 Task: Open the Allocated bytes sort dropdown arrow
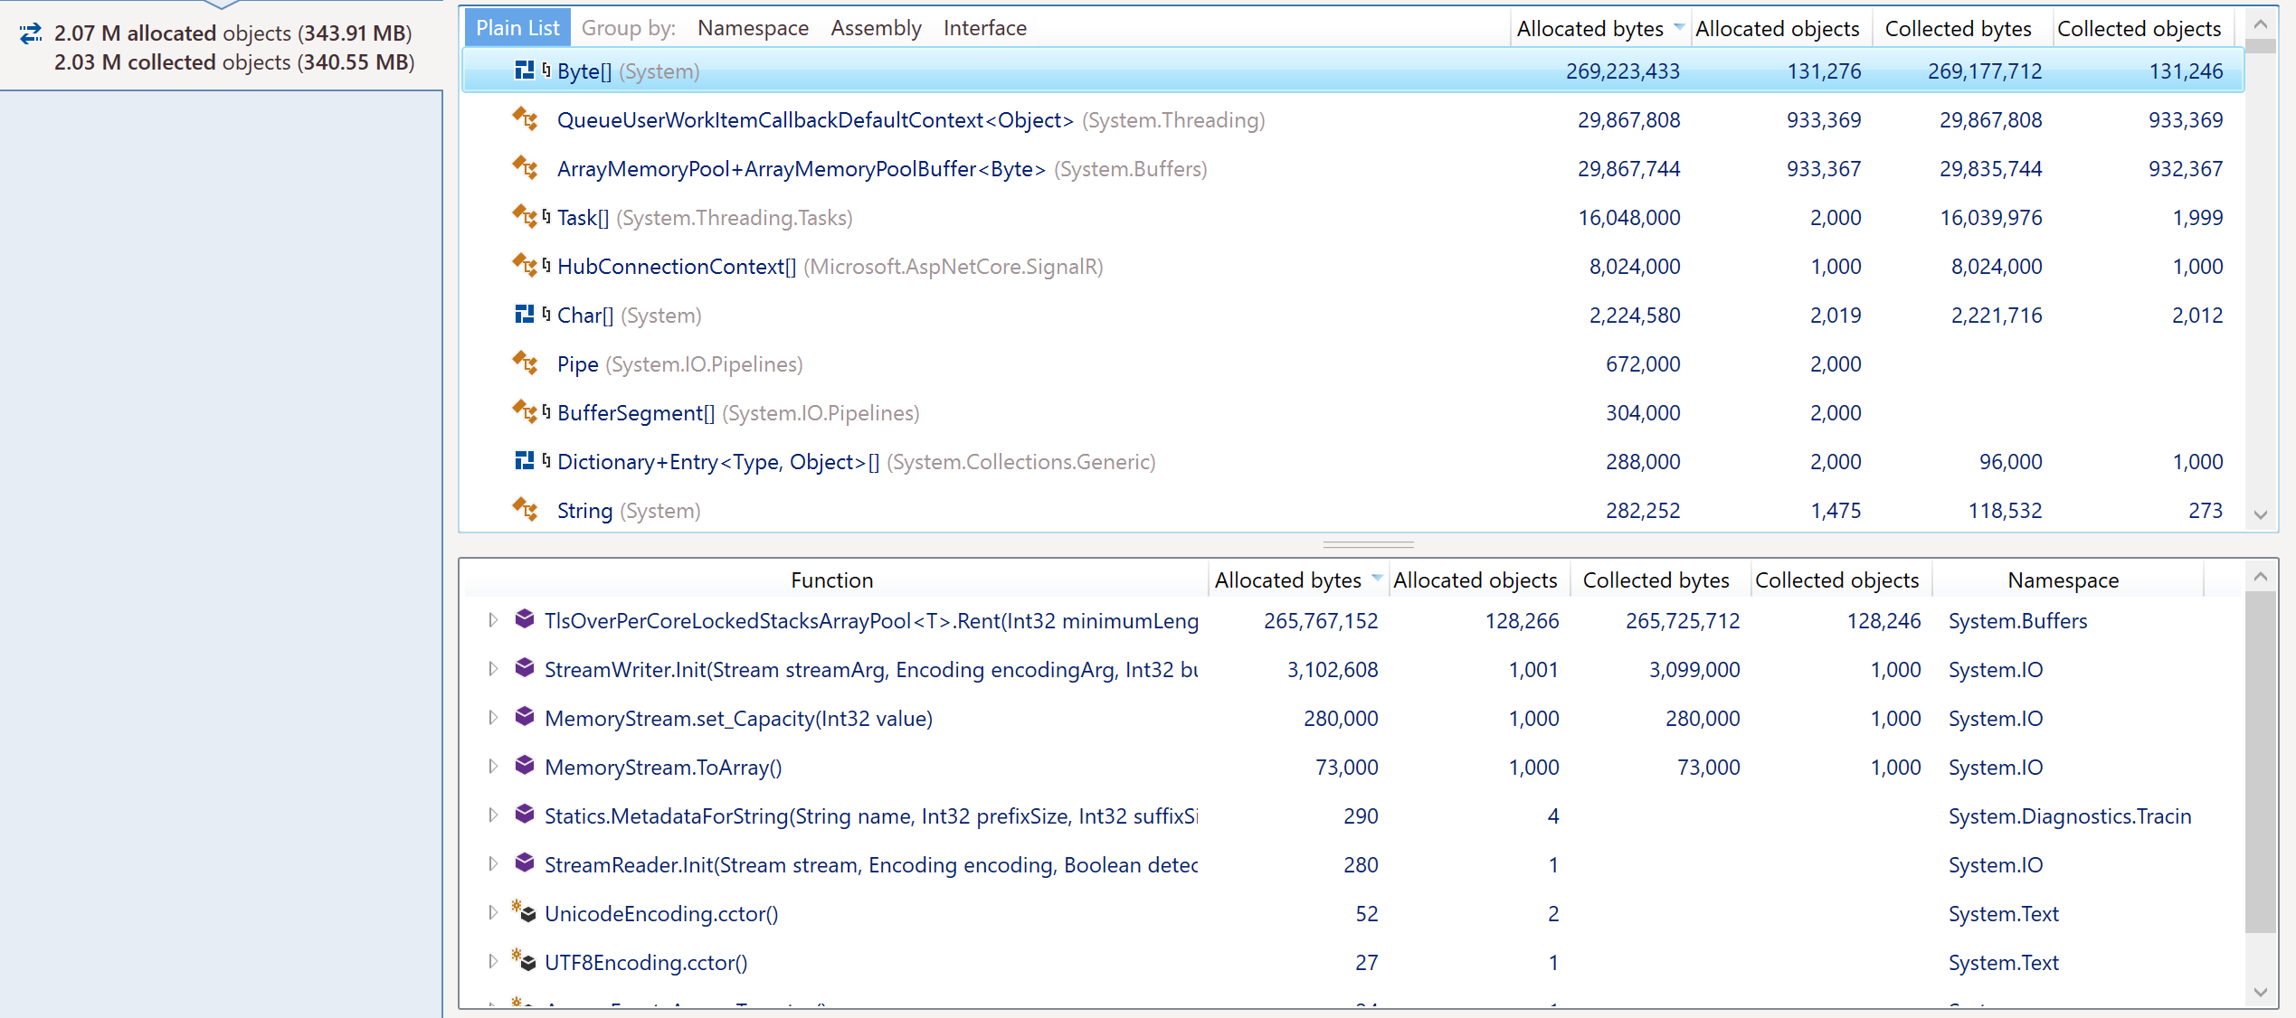(1679, 27)
